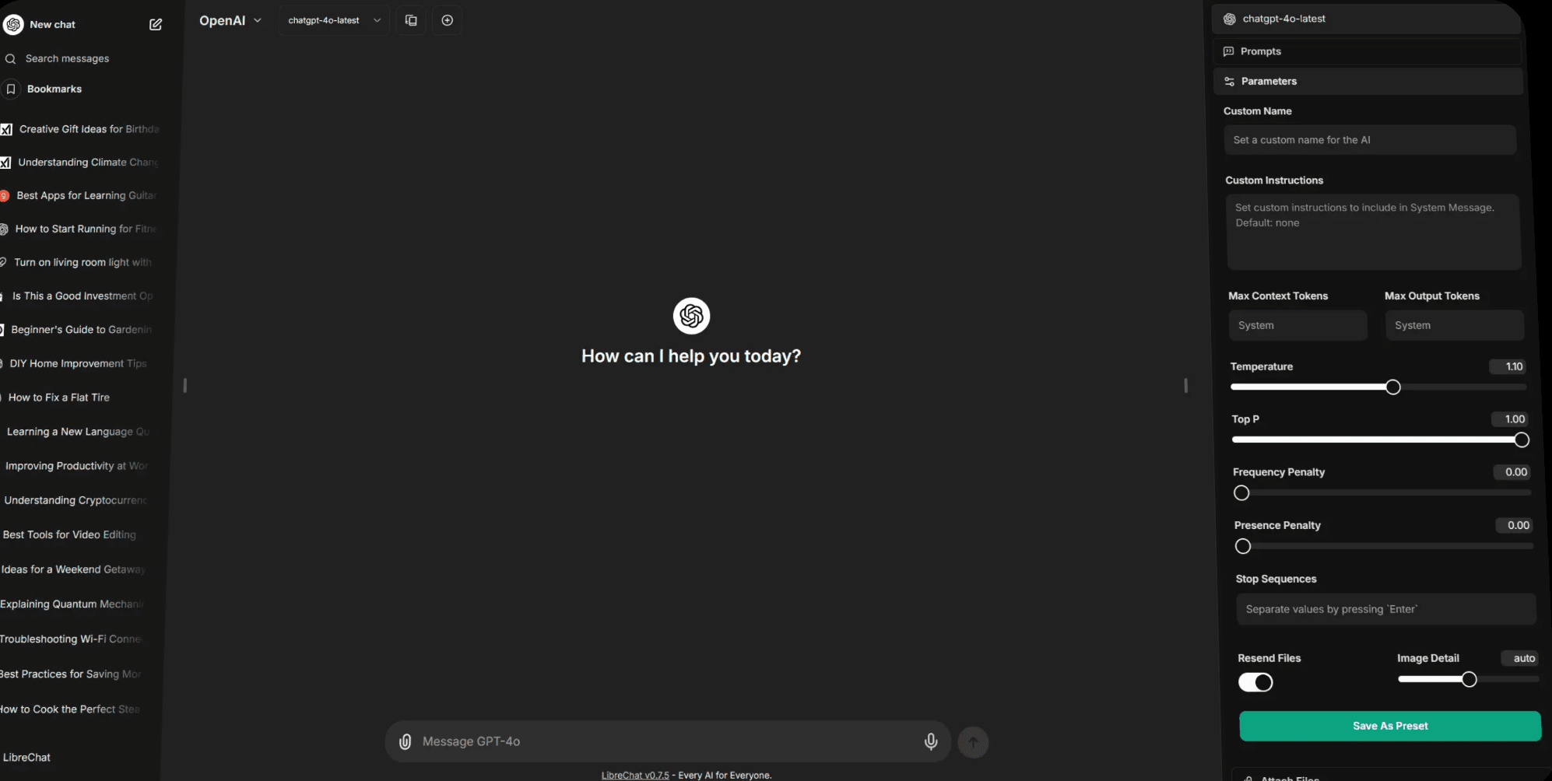This screenshot has width=1552, height=781.
Task: Click the Custom Instructions text area
Action: tap(1374, 232)
